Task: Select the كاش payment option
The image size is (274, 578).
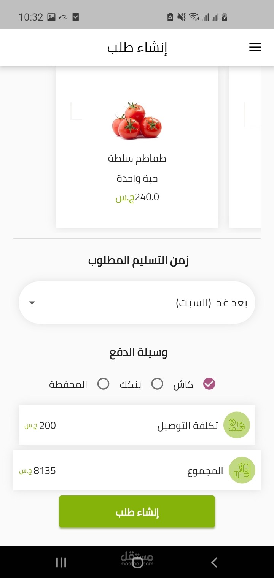Action: tap(209, 384)
